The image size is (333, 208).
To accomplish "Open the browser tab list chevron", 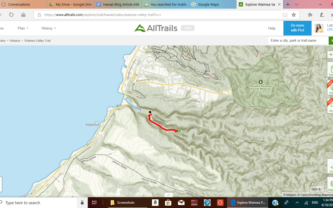I will click(297, 4).
